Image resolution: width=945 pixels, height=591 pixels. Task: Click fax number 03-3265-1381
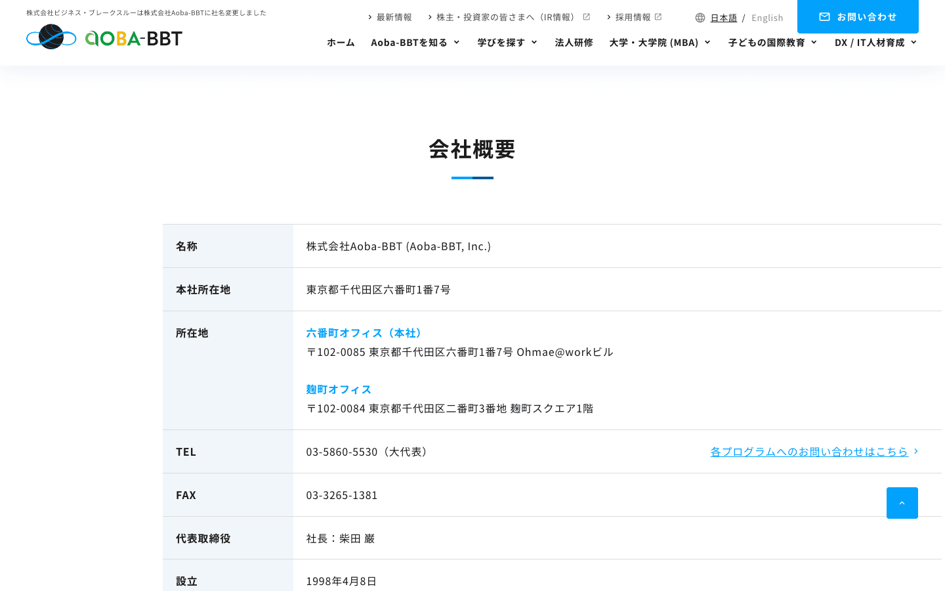[342, 495]
